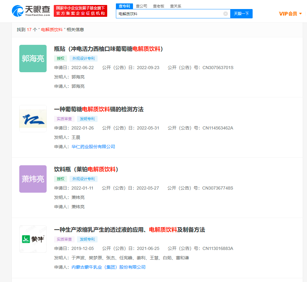
Task: Open the 透过液的应用 patent title
Action: coord(130,230)
